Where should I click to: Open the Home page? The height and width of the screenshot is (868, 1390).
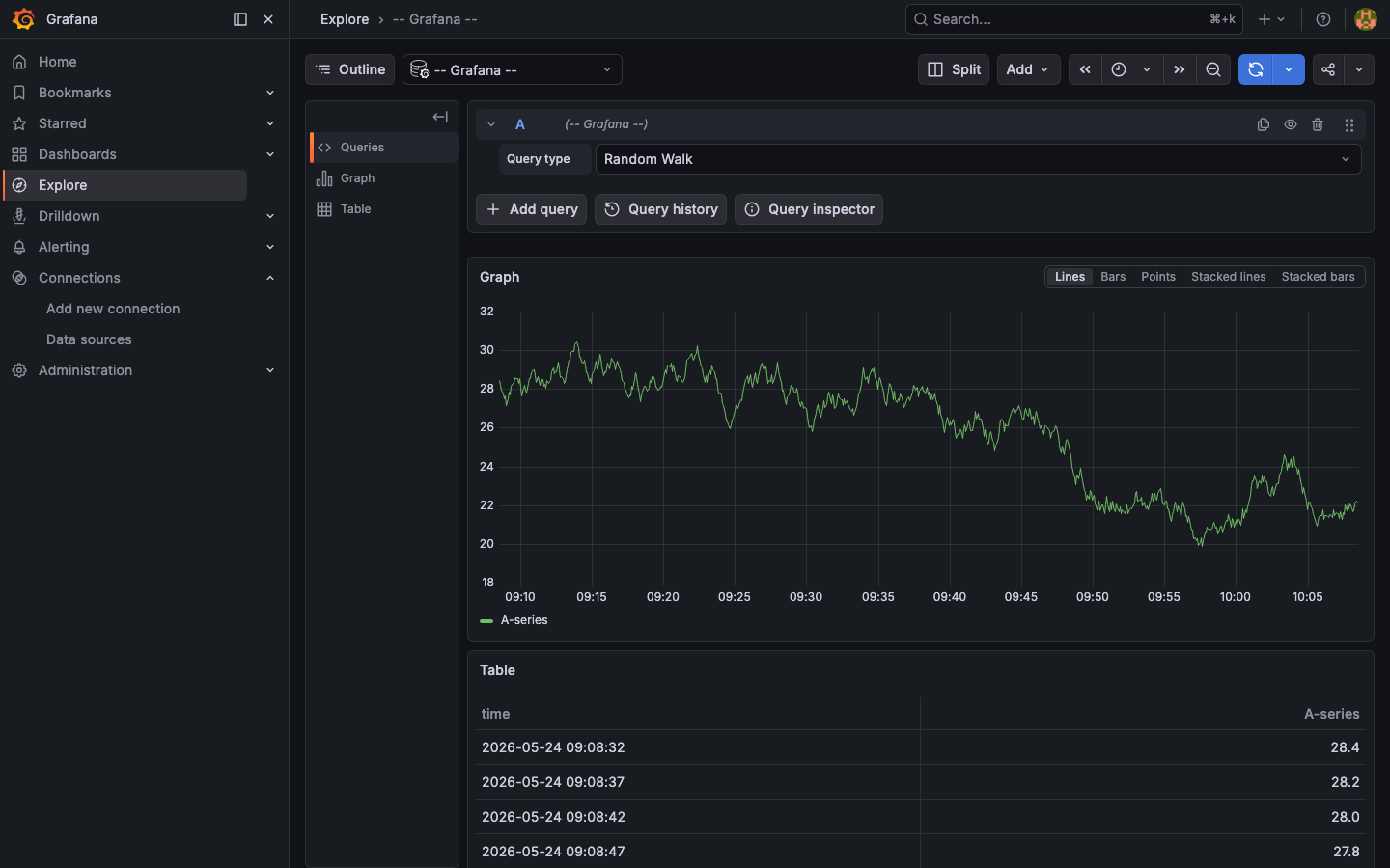(58, 62)
